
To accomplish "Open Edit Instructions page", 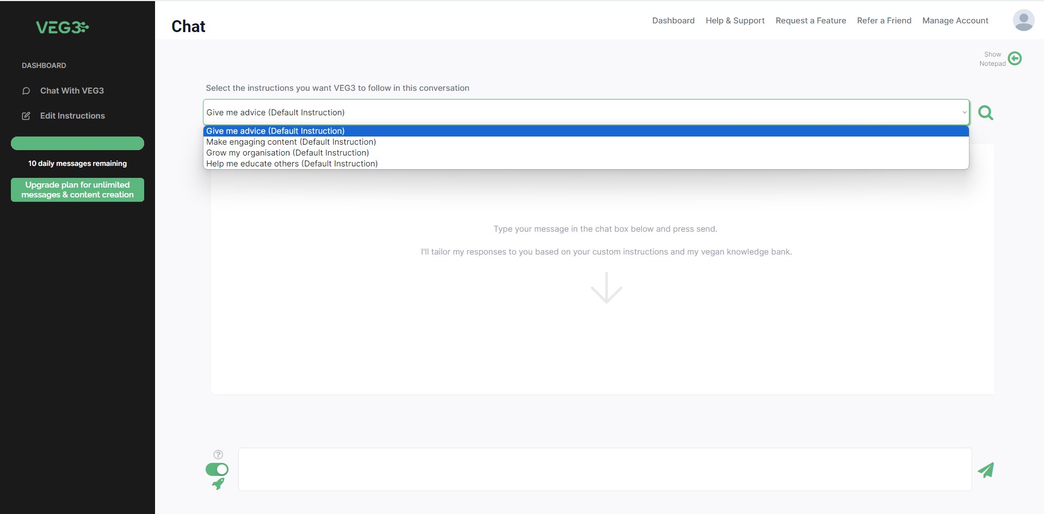I will (72, 116).
